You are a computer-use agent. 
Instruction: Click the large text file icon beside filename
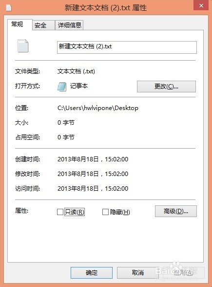[x=23, y=46]
